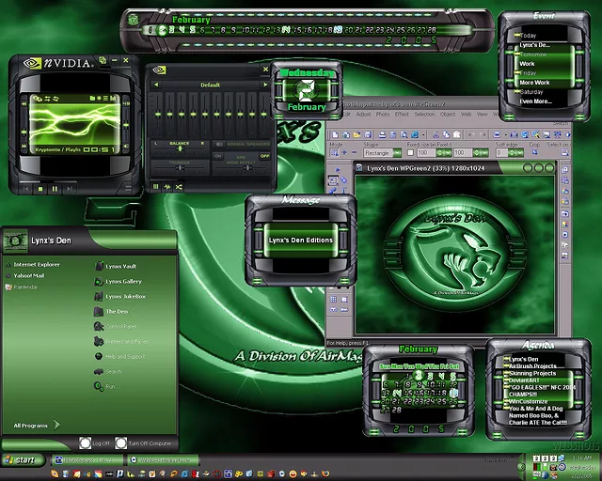This screenshot has width=602, height=481.
Task: Skip to next track in NVIDIA player
Action: [70, 189]
